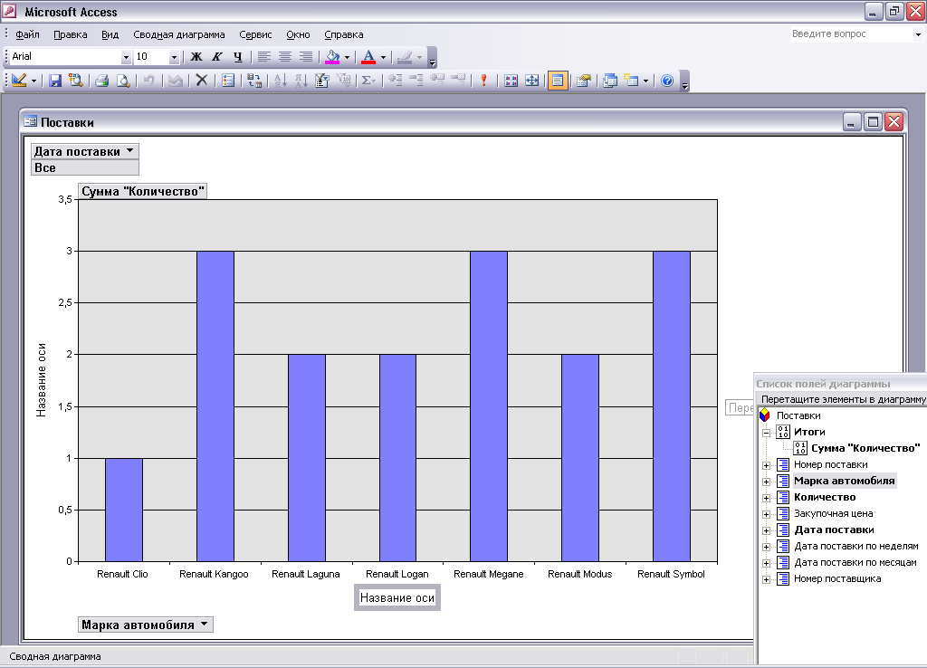Open Microsoft Access help icon
This screenshot has width=927, height=668.
tap(667, 81)
